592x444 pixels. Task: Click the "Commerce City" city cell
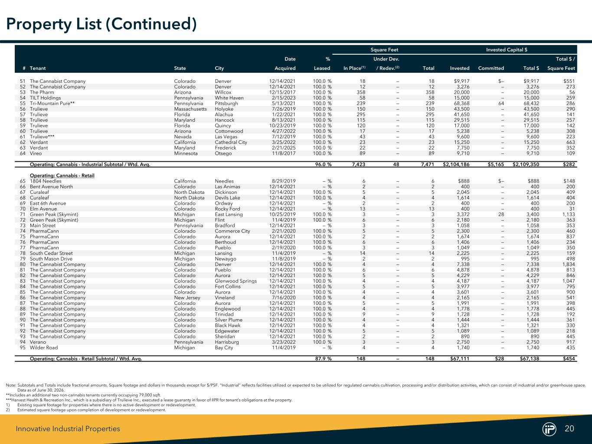point(232,231)
